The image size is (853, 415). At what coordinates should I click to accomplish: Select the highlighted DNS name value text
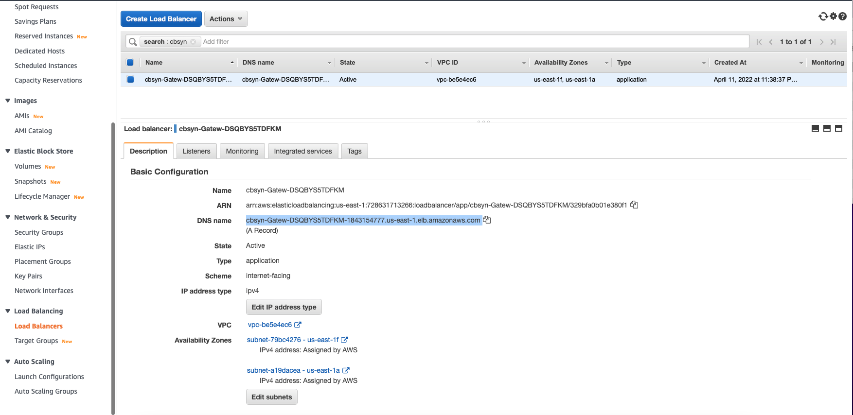[x=363, y=220]
